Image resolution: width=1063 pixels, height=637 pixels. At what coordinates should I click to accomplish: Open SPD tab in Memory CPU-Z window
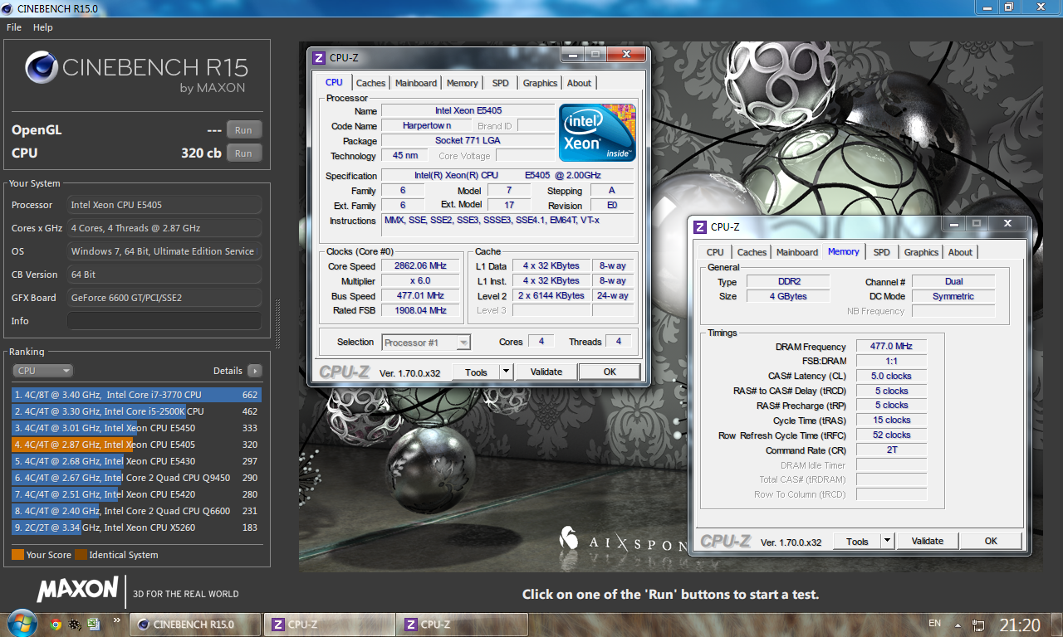click(882, 252)
